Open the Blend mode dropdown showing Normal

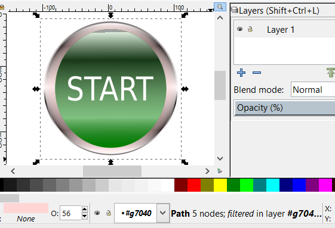(313, 90)
